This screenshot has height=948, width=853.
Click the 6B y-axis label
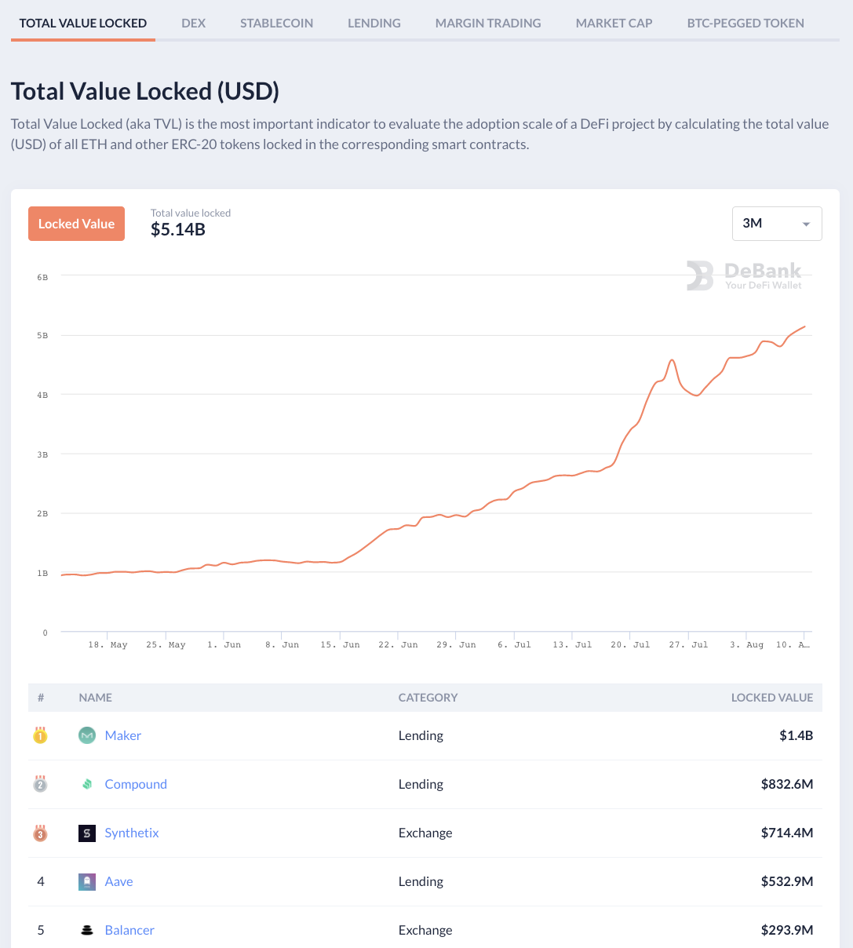42,277
